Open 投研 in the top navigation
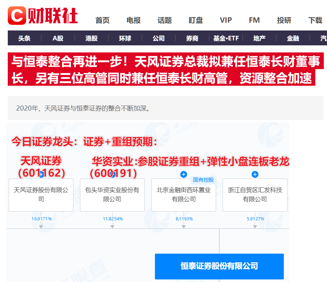The width and height of the screenshot is (327, 282). point(284,20)
